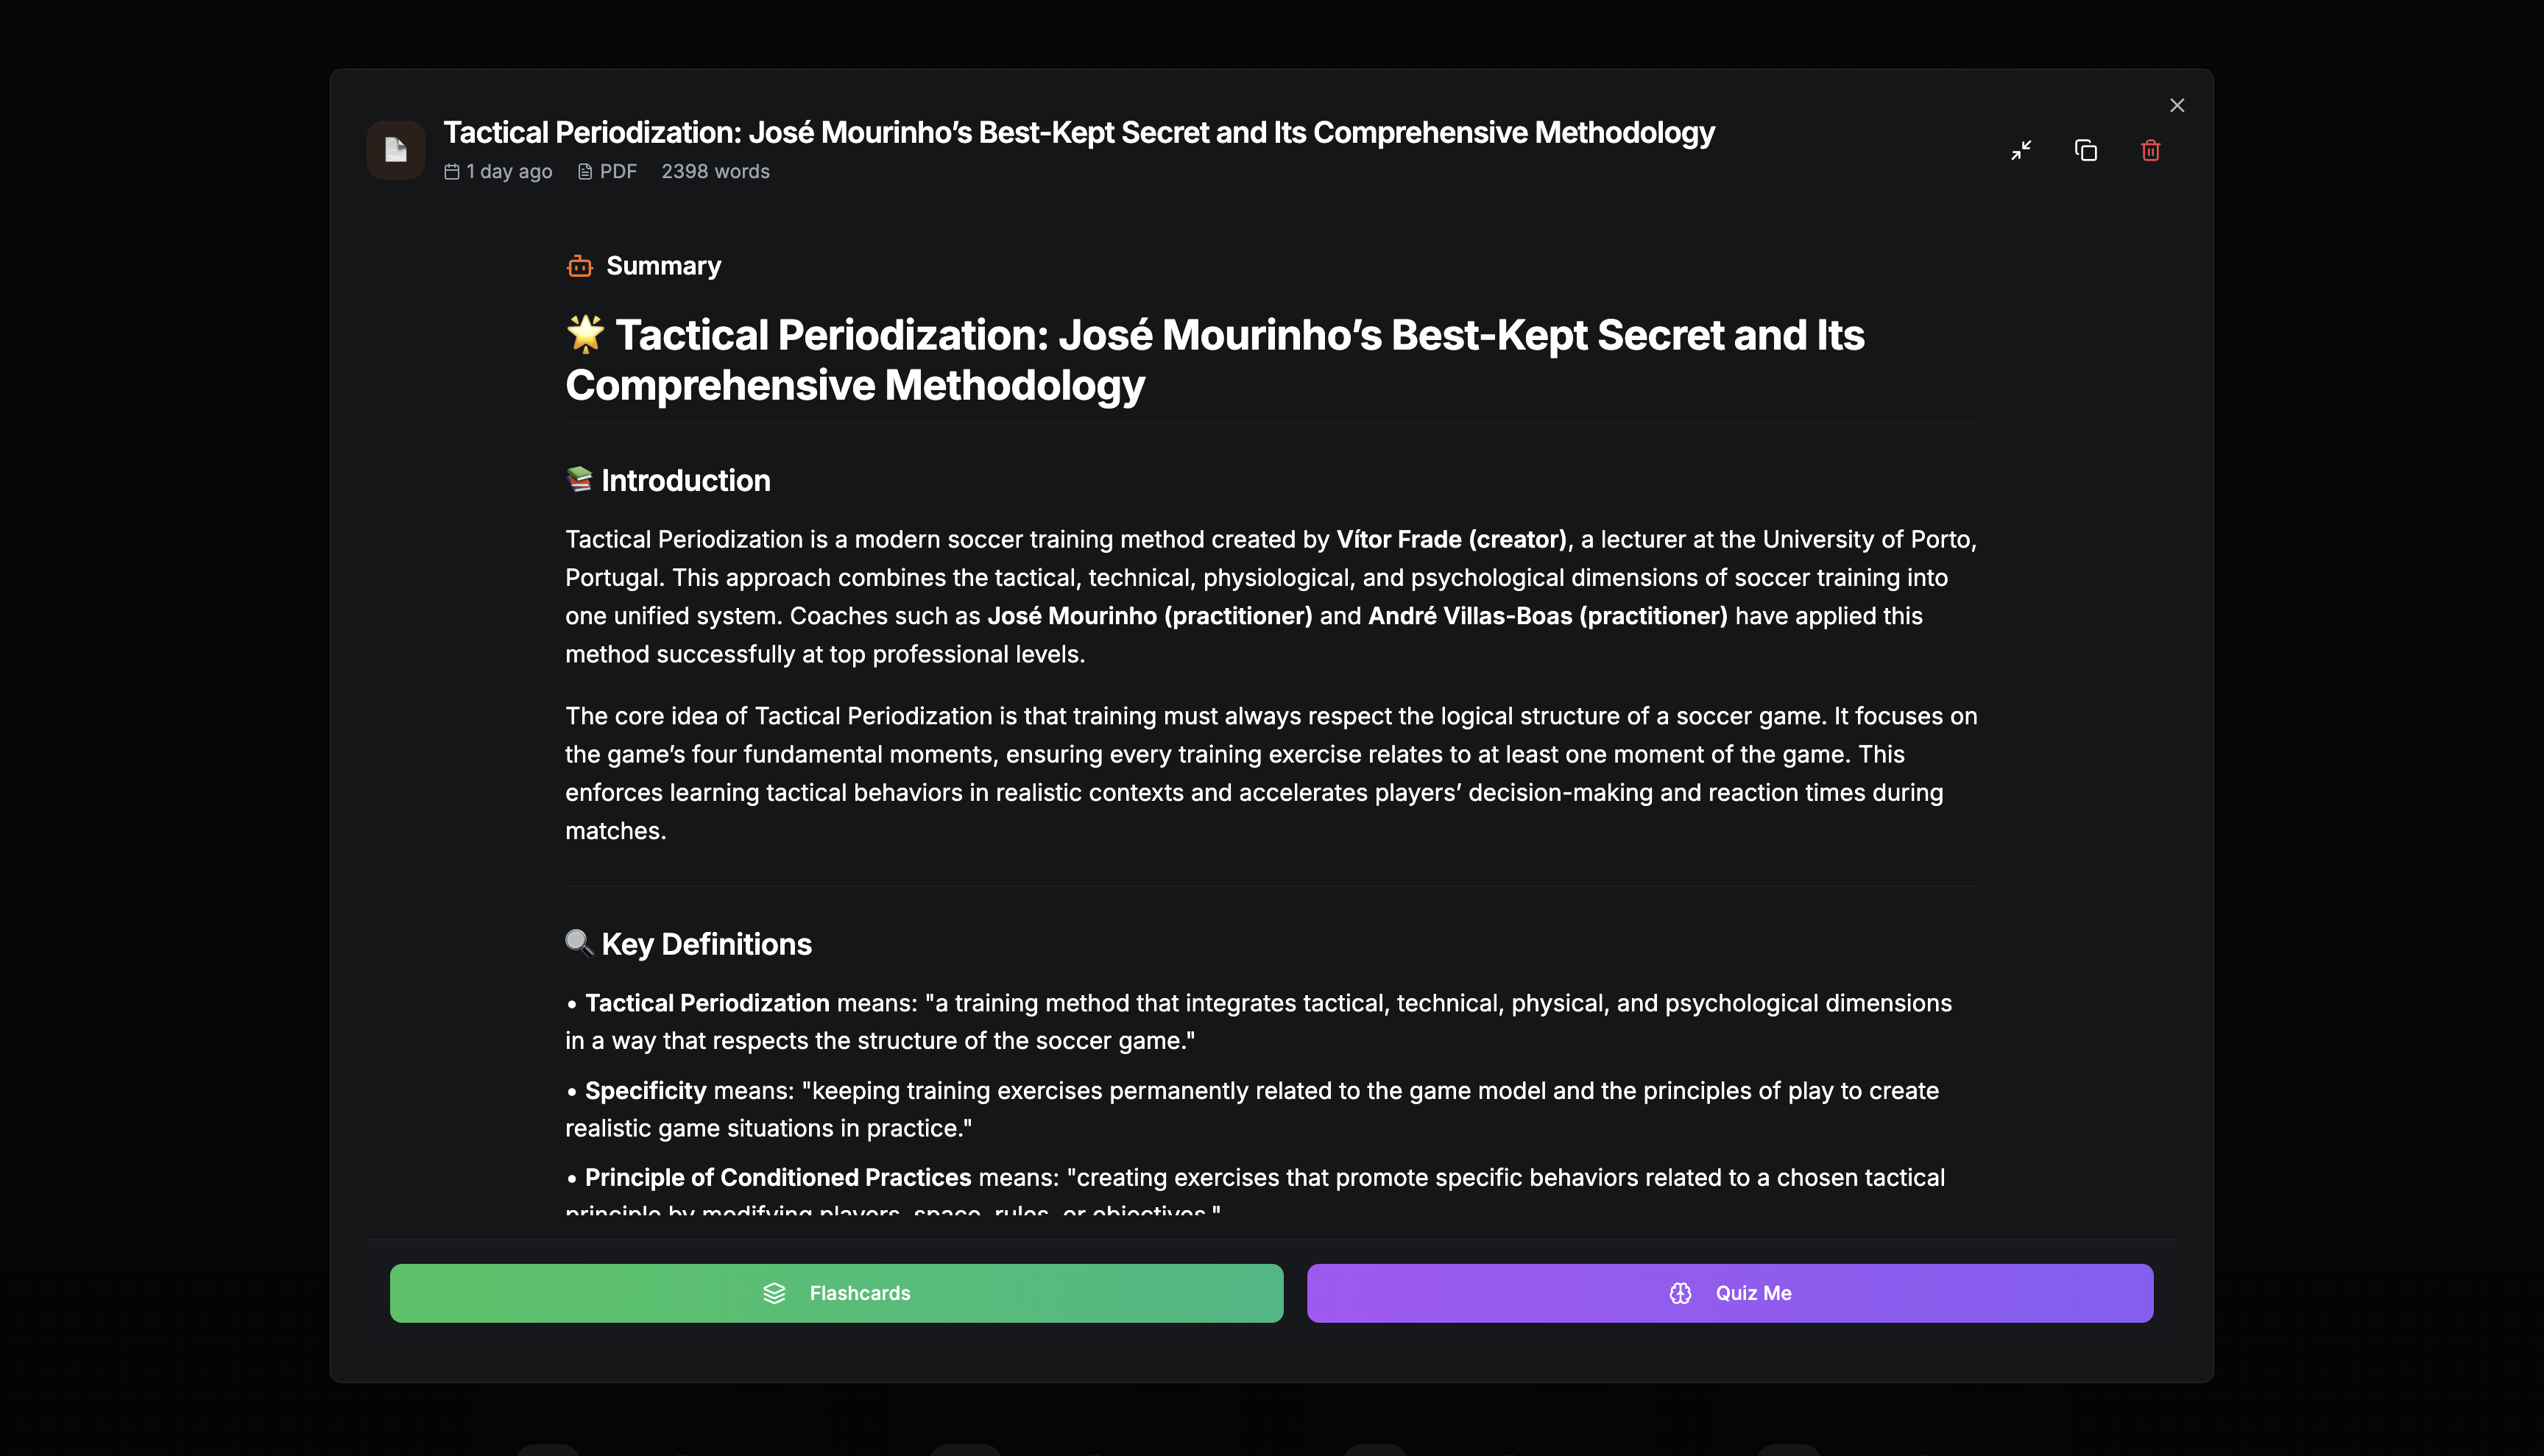Click the calendar icon next to '1 day ago'
The width and height of the screenshot is (2544, 1456).
pyautogui.click(x=452, y=171)
